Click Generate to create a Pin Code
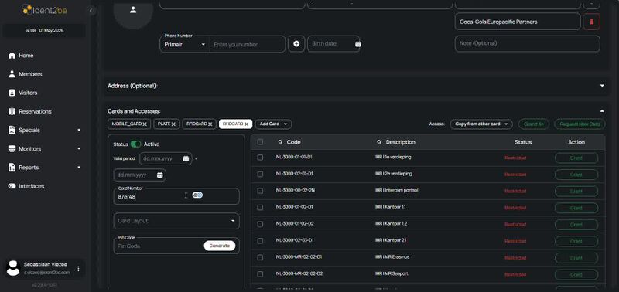Screen dimensions: 619x292 (220, 246)
